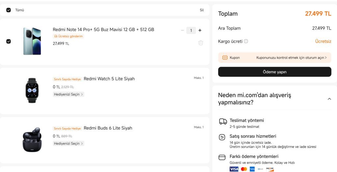
Task: Open the Redmi Note 14 Pro+ 5G product title
Action: (x=103, y=30)
